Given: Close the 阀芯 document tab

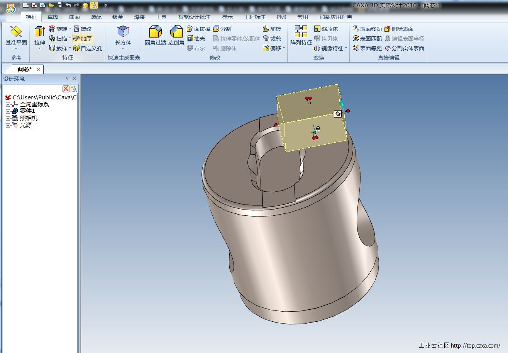Looking at the screenshot, I should click(x=38, y=70).
